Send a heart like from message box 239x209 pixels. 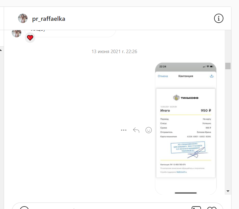point(212,208)
